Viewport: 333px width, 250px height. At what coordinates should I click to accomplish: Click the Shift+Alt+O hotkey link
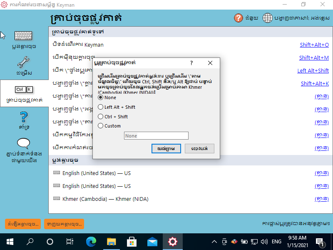(x=314, y=45)
